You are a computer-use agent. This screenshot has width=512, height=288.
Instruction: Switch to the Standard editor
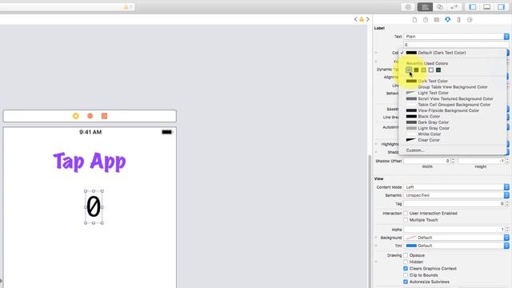[425, 7]
